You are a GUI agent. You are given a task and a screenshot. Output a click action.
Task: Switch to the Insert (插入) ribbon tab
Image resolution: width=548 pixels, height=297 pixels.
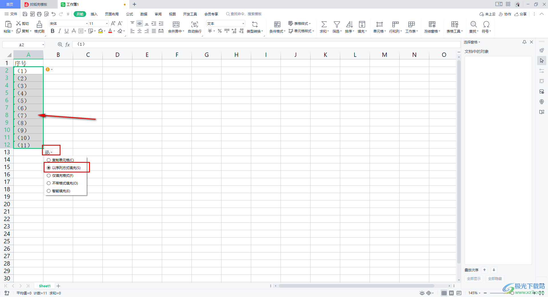pyautogui.click(x=94, y=14)
